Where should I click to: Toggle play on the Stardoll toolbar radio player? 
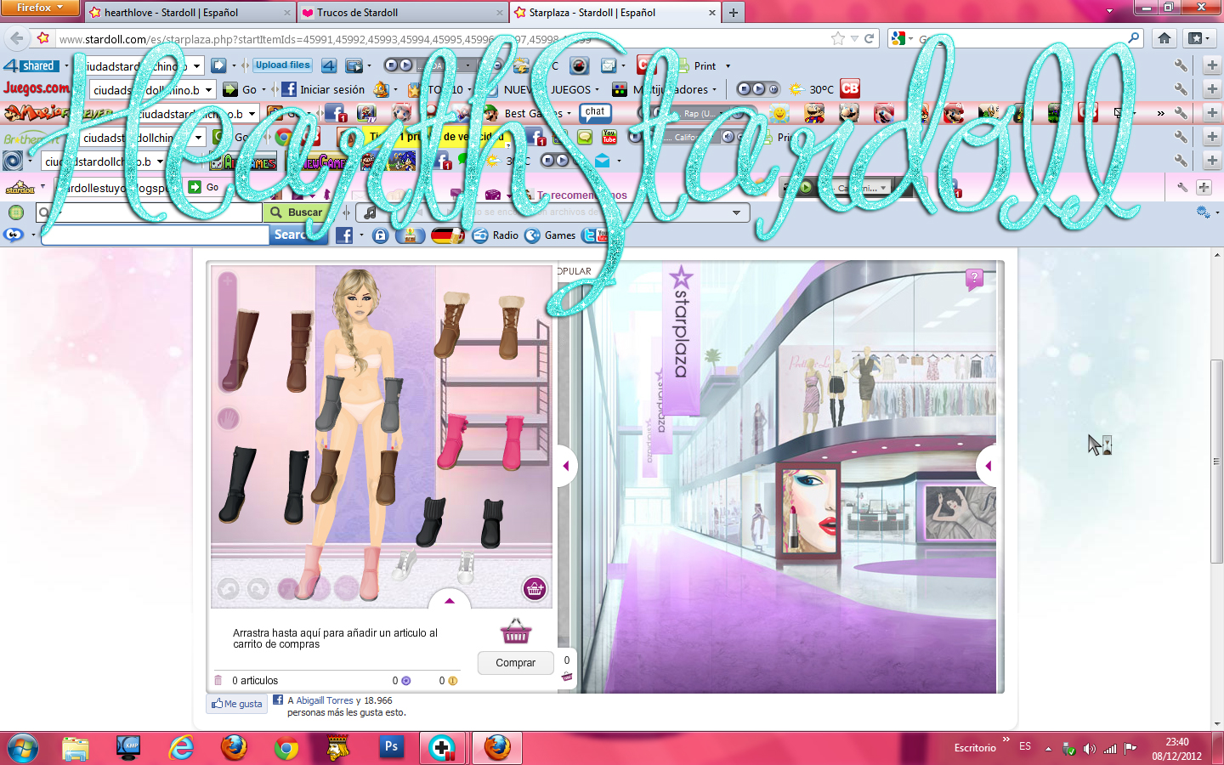point(805,187)
